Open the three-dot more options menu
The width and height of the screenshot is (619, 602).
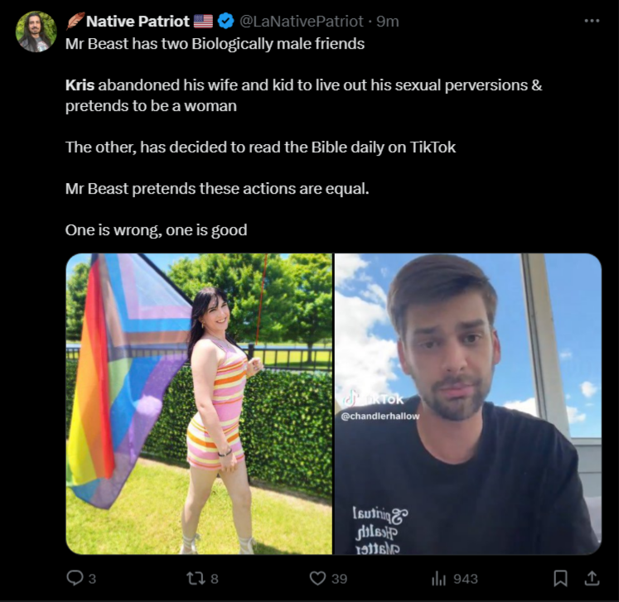592,21
